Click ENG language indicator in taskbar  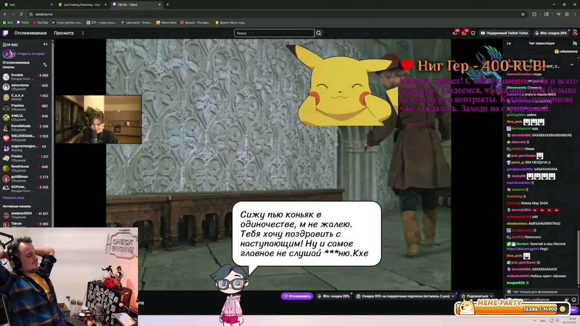[542, 321]
